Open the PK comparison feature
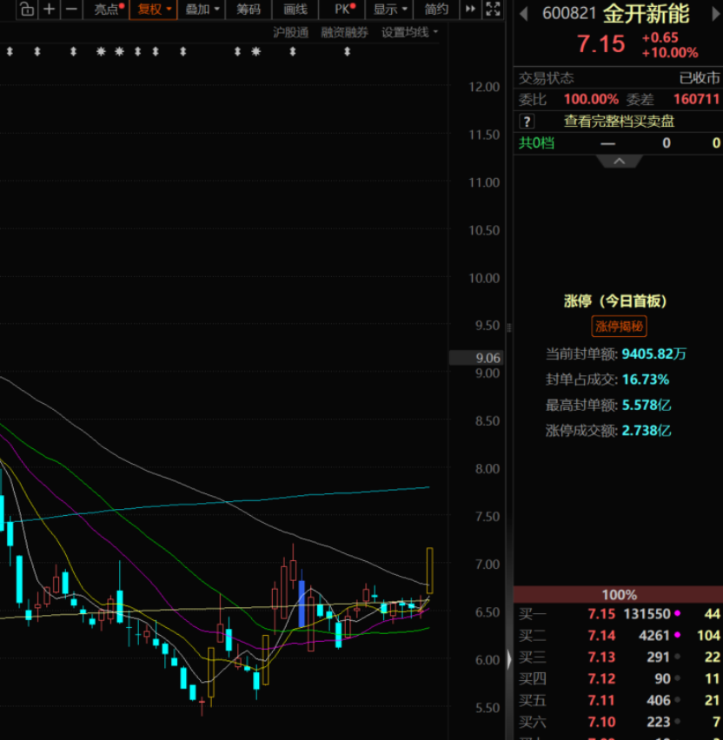The image size is (723, 740). [x=342, y=9]
